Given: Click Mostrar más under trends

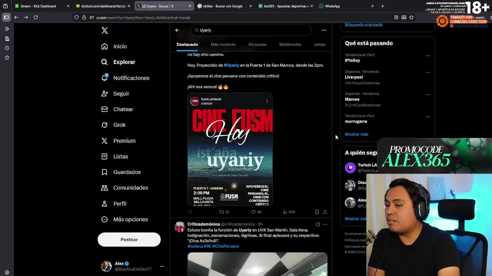Looking at the screenshot, I should point(356,135).
